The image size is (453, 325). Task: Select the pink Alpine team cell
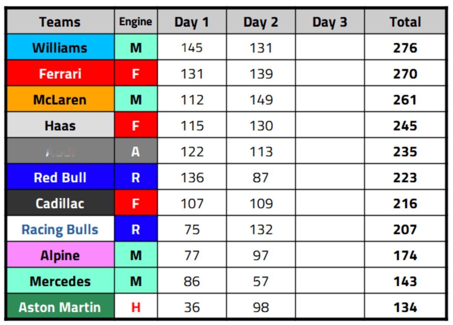[60, 255]
